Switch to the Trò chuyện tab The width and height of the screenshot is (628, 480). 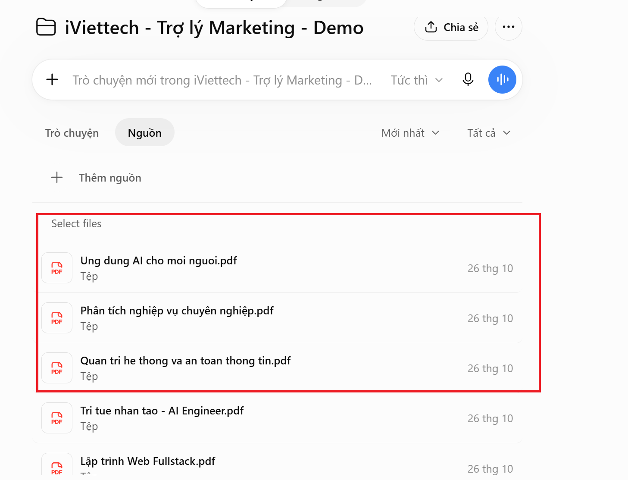point(72,133)
